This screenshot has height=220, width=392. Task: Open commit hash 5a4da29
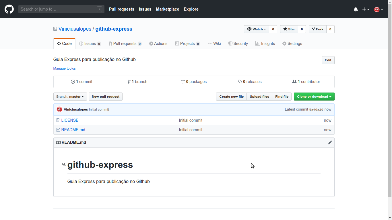click(x=316, y=109)
